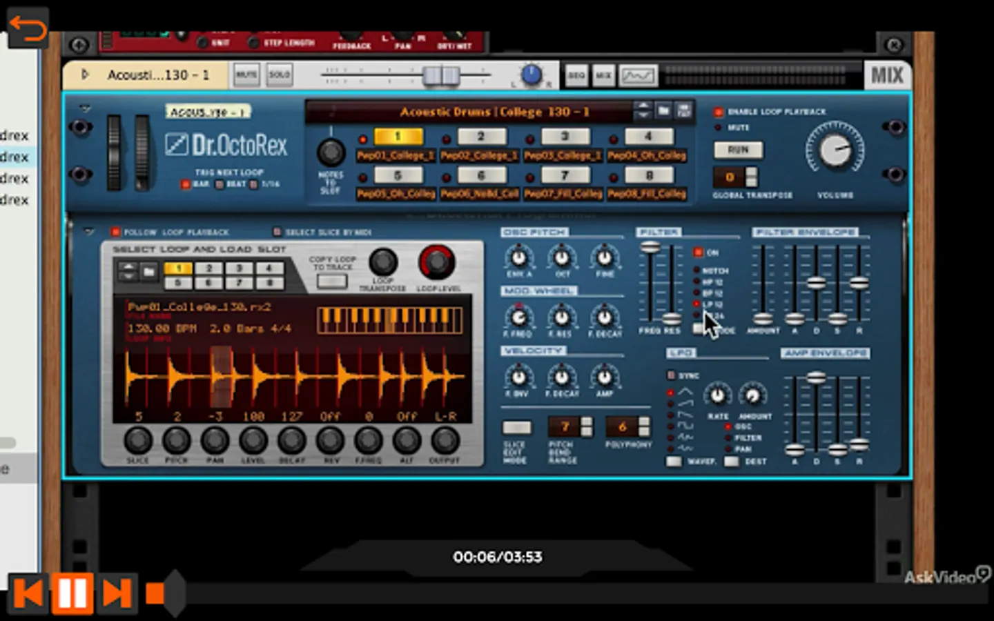Open the browse patch folder icon
Screen dimensions: 994x621
pos(663,110)
